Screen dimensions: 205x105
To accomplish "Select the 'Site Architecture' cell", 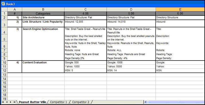I will (43, 18).
